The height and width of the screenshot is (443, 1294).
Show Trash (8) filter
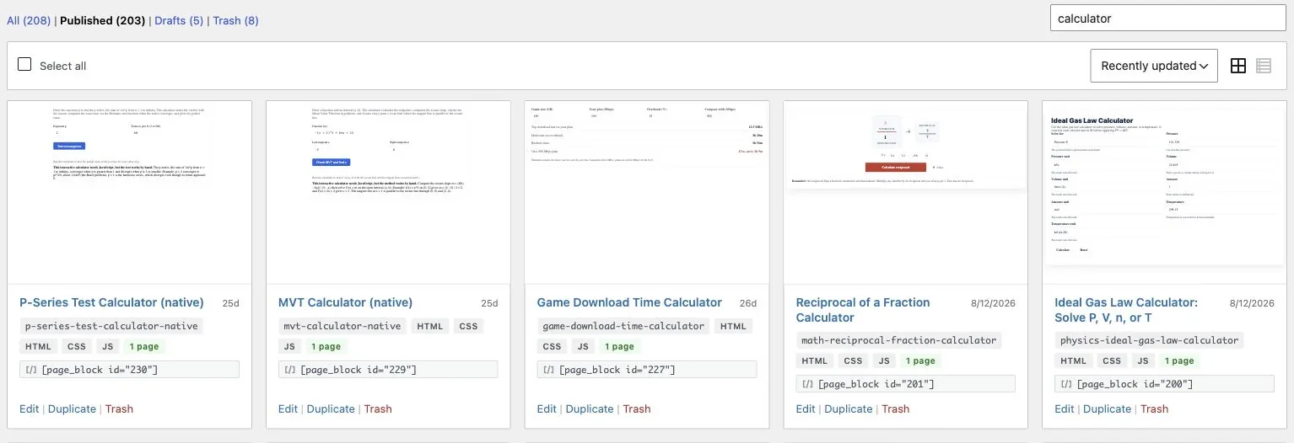(235, 20)
